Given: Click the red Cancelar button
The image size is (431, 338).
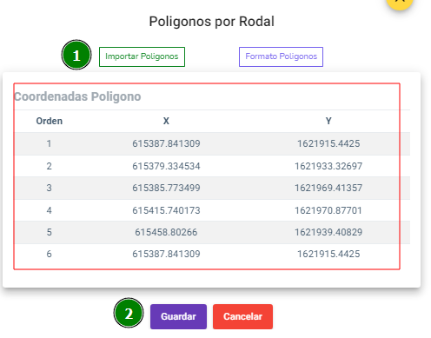Looking at the screenshot, I should 242,316.
